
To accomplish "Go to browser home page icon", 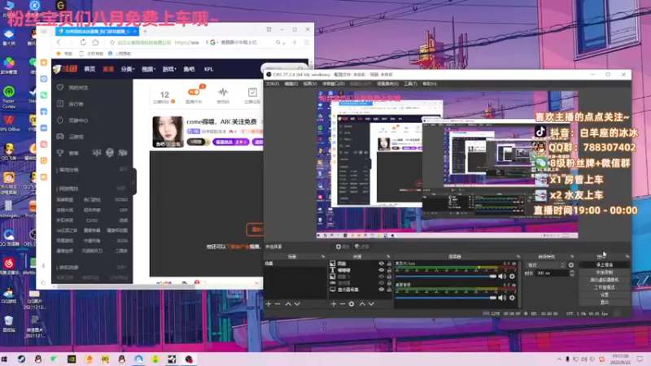I will click(95, 42).
